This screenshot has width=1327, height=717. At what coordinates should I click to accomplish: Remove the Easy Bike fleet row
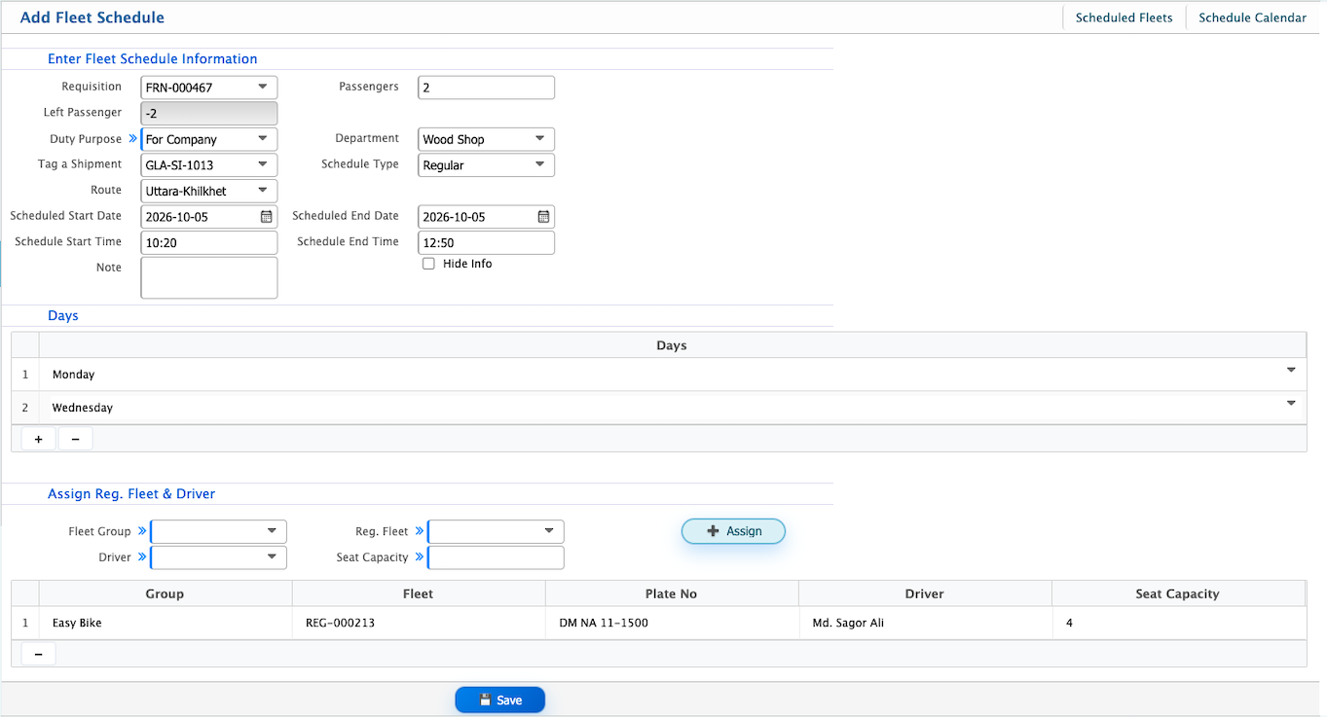38,655
